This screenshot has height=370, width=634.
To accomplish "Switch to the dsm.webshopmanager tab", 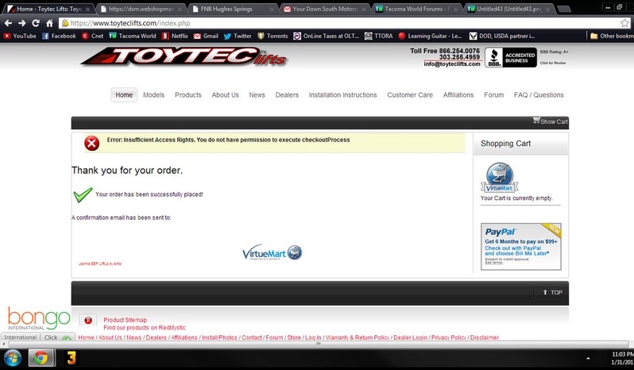I will click(141, 9).
